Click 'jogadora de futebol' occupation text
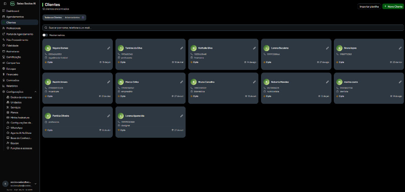Viewport: 405px width, 192px height. (x=58, y=58)
